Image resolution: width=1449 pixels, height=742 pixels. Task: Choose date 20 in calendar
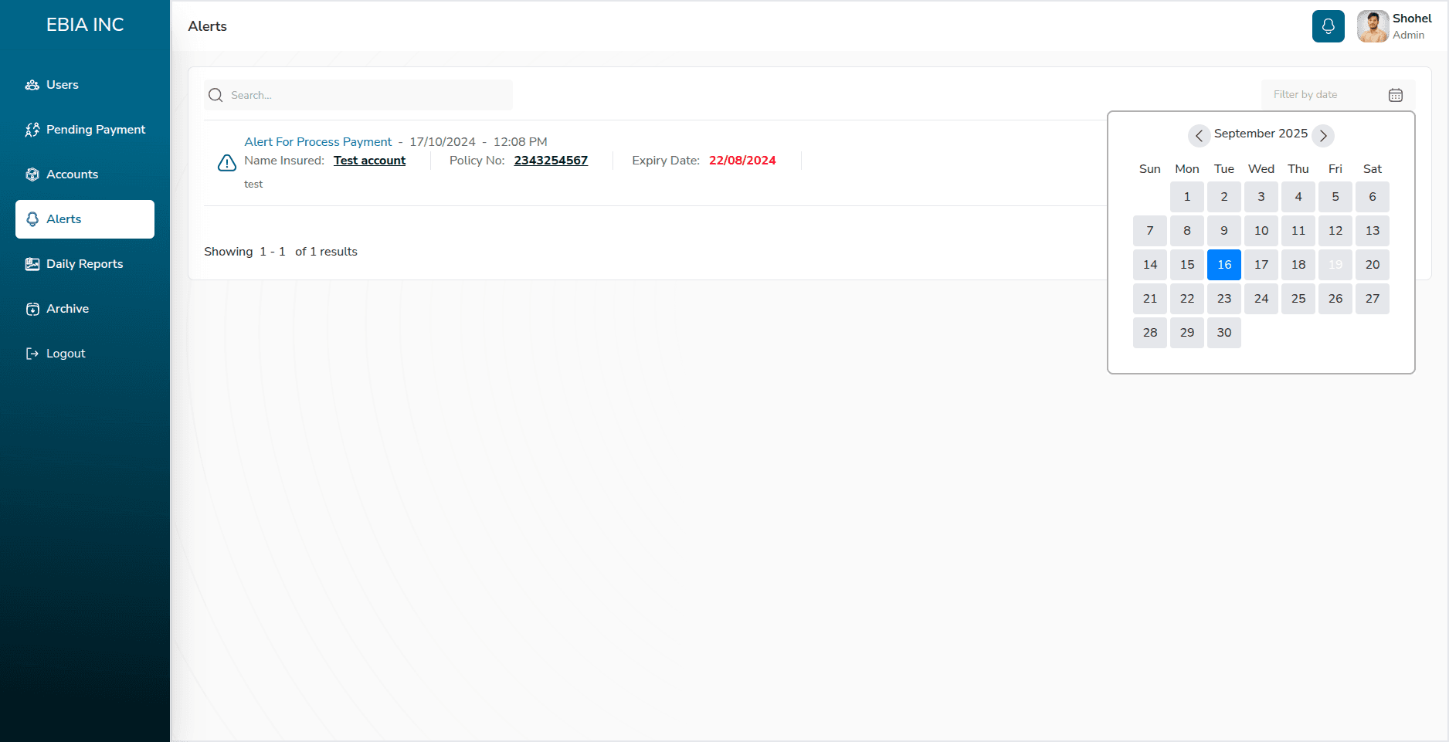[x=1373, y=265]
